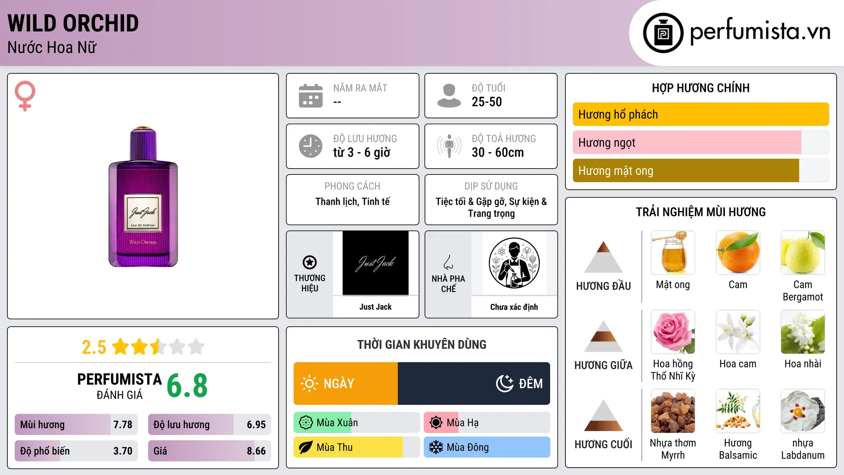Screen dimensions: 844x475
Task: Click the nose icon above Nhà pha chế
Action: [448, 262]
